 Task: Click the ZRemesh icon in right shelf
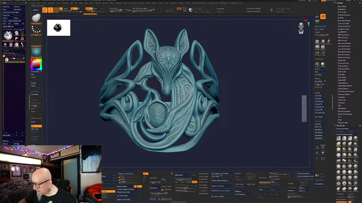[x=317, y=42]
